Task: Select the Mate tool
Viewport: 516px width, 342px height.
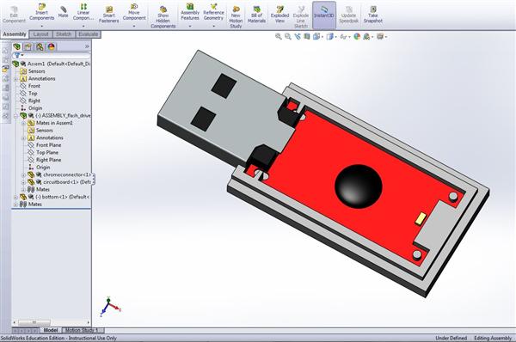Action: [x=63, y=9]
